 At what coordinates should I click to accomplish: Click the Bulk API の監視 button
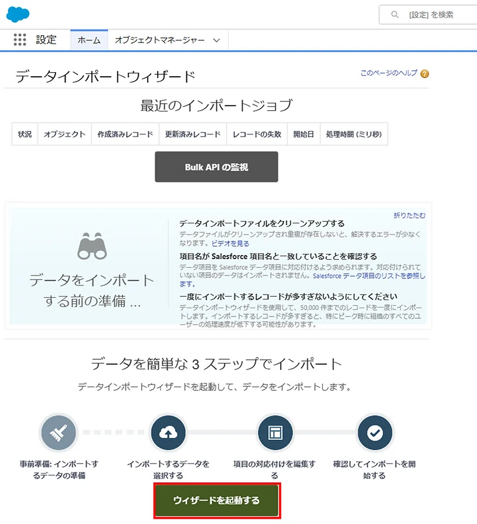point(216,167)
